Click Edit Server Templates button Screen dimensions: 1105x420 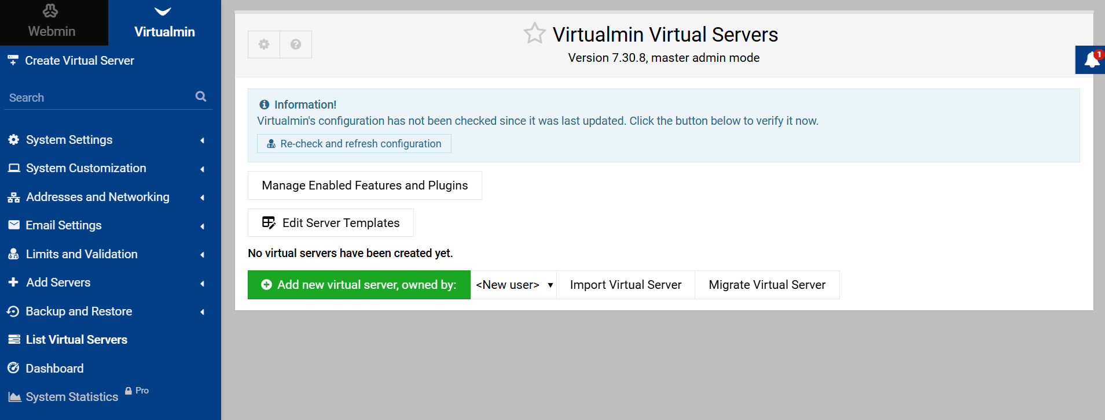(331, 223)
